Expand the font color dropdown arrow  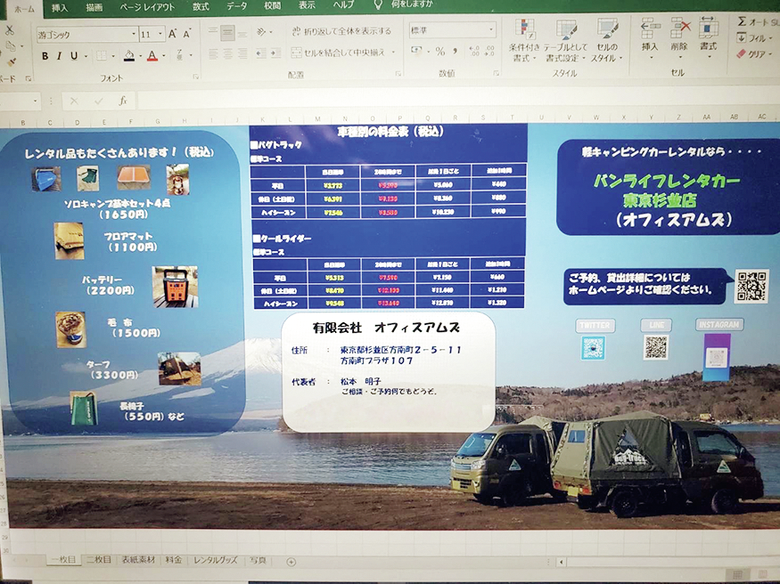[164, 56]
